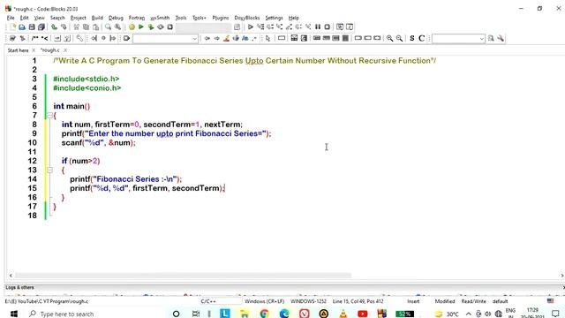Toggle source with the S icon
Image resolution: width=565 pixels, height=318 pixels.
click(412, 38)
